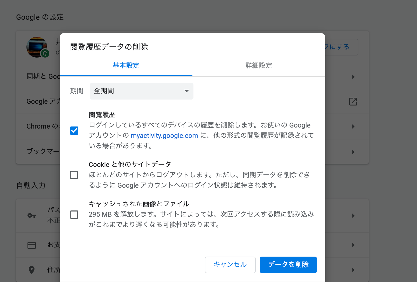
Task: Click the 閲覧履歴データの削除 dialog title
Action: pyautogui.click(x=109, y=47)
